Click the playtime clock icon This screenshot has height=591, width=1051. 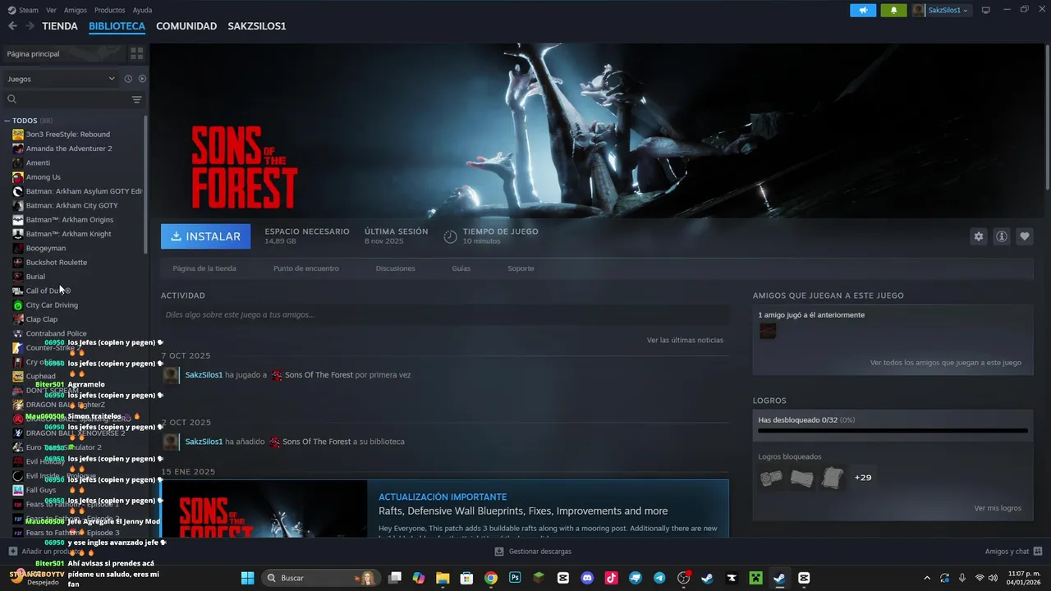click(x=450, y=236)
